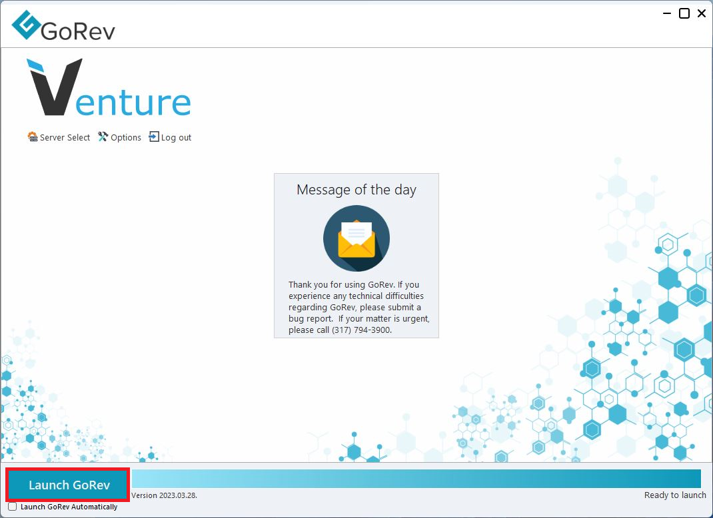Click the Message of the day envelope icon

356,238
